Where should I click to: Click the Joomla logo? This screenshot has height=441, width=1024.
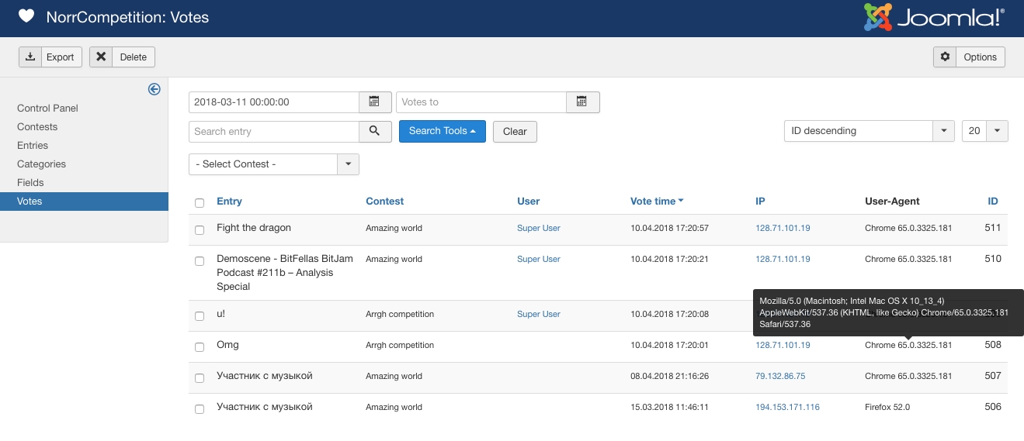[934, 17]
